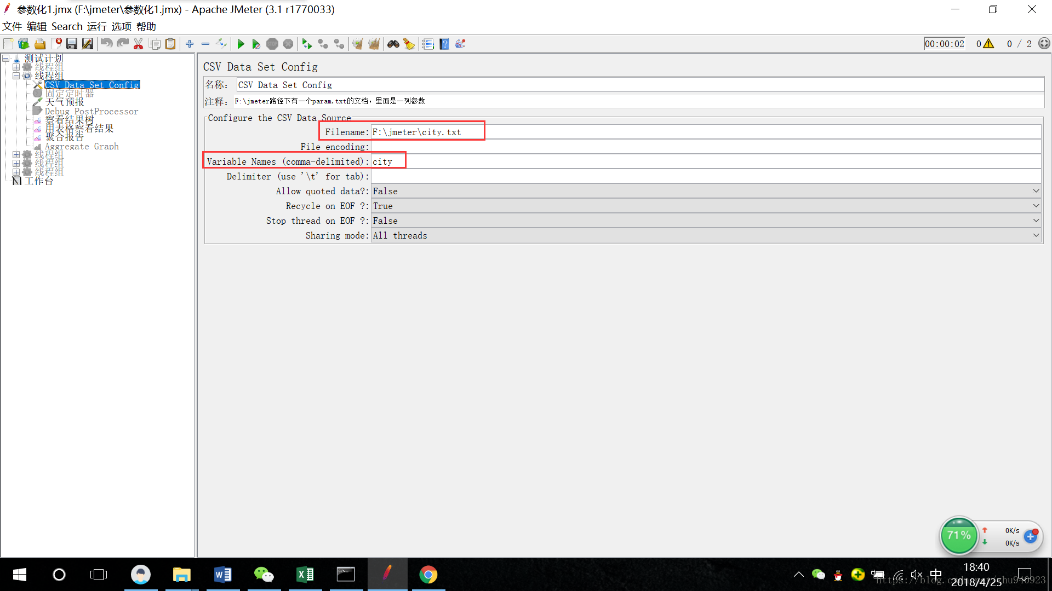Image resolution: width=1052 pixels, height=591 pixels.
Task: Start all remote engines
Action: pyautogui.click(x=307, y=44)
